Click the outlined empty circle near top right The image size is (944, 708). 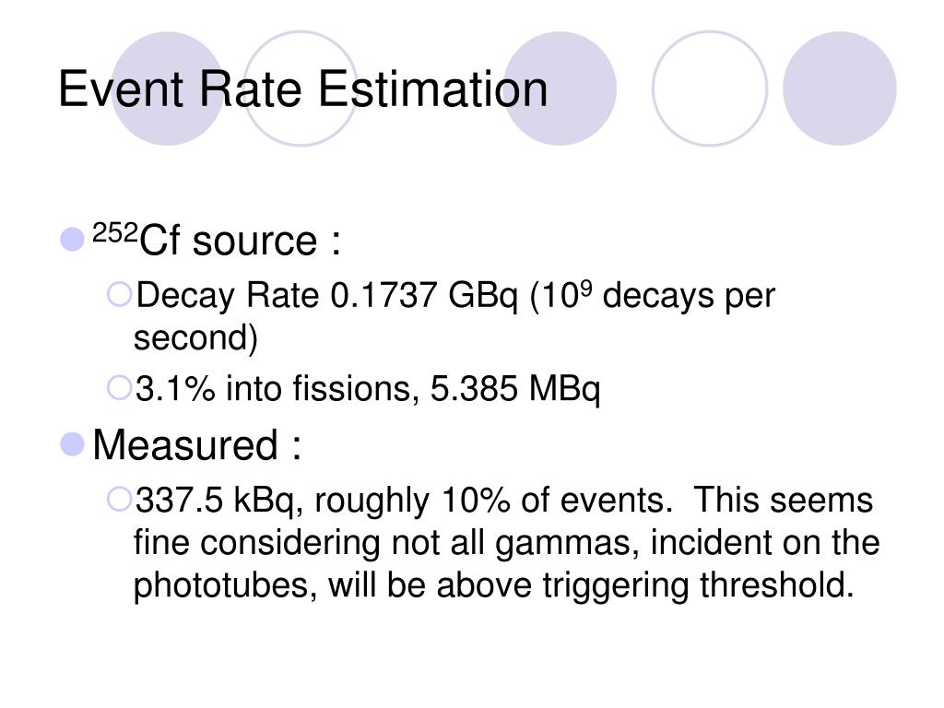710,88
